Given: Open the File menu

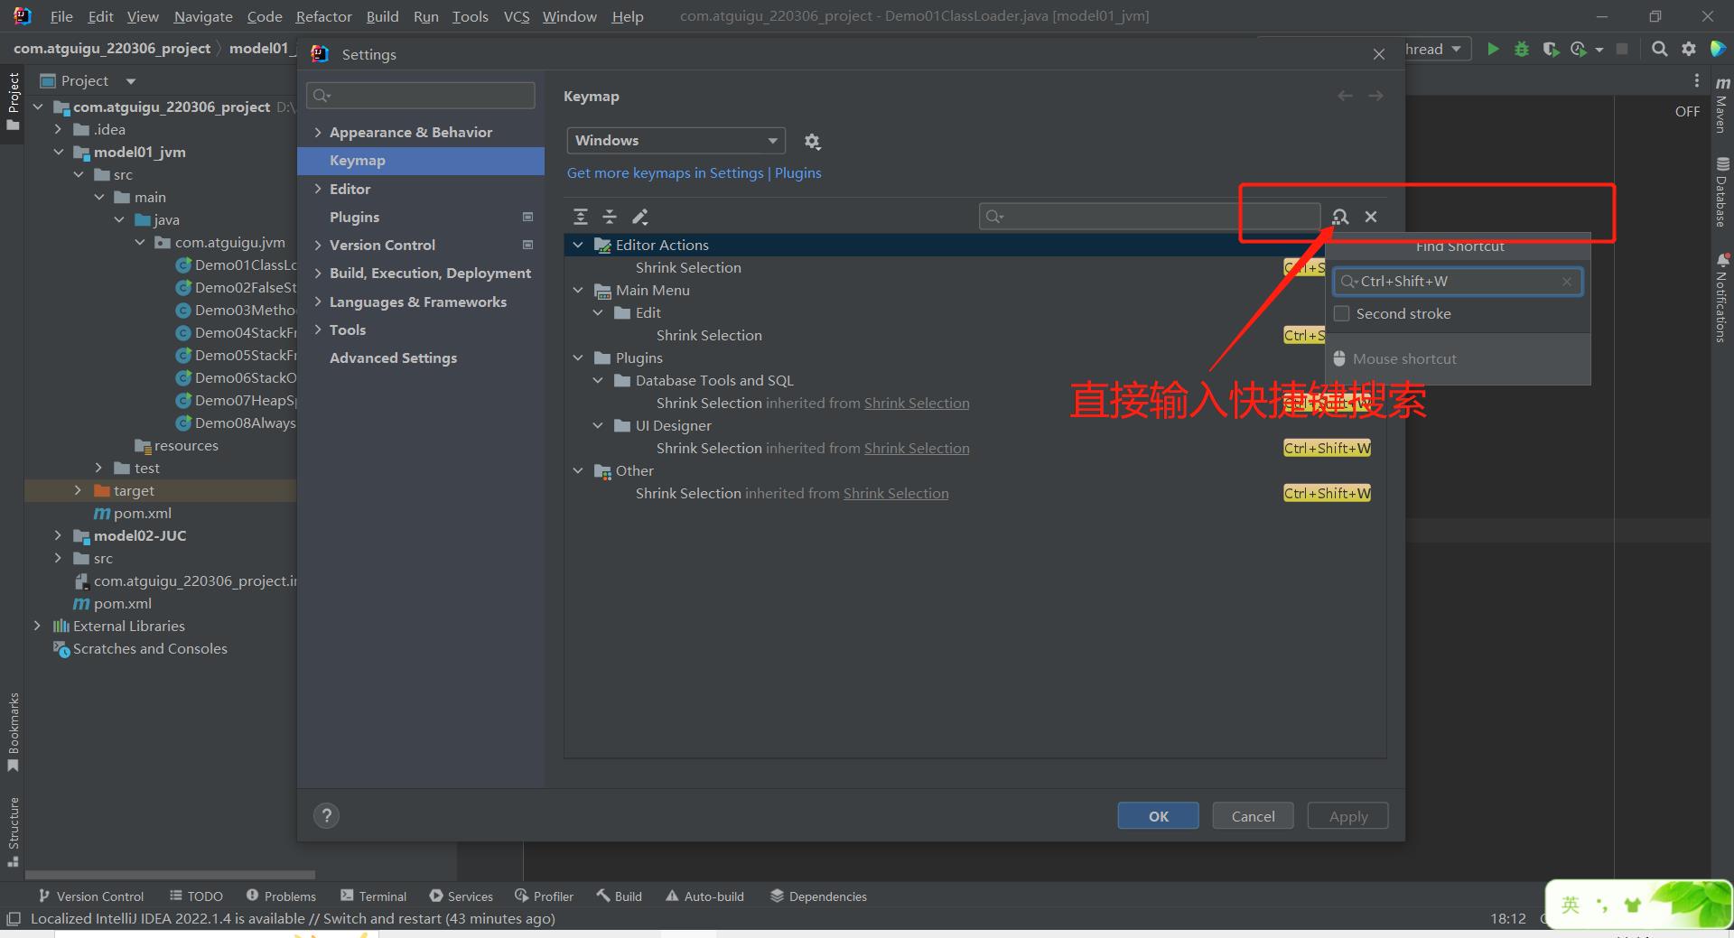Looking at the screenshot, I should pyautogui.click(x=61, y=16).
